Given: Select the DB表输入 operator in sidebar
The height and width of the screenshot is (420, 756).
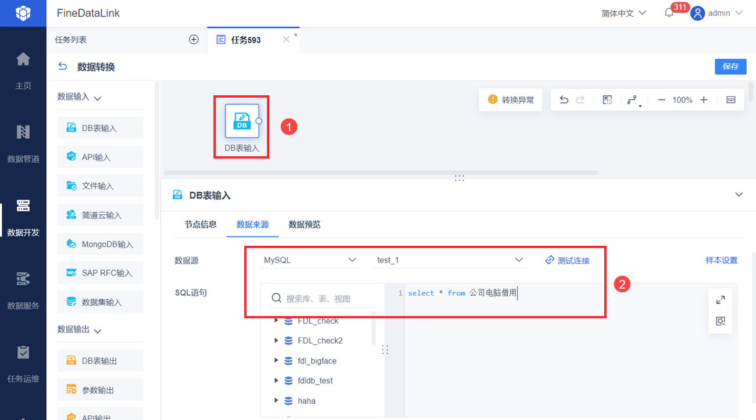Looking at the screenshot, I should [x=100, y=128].
